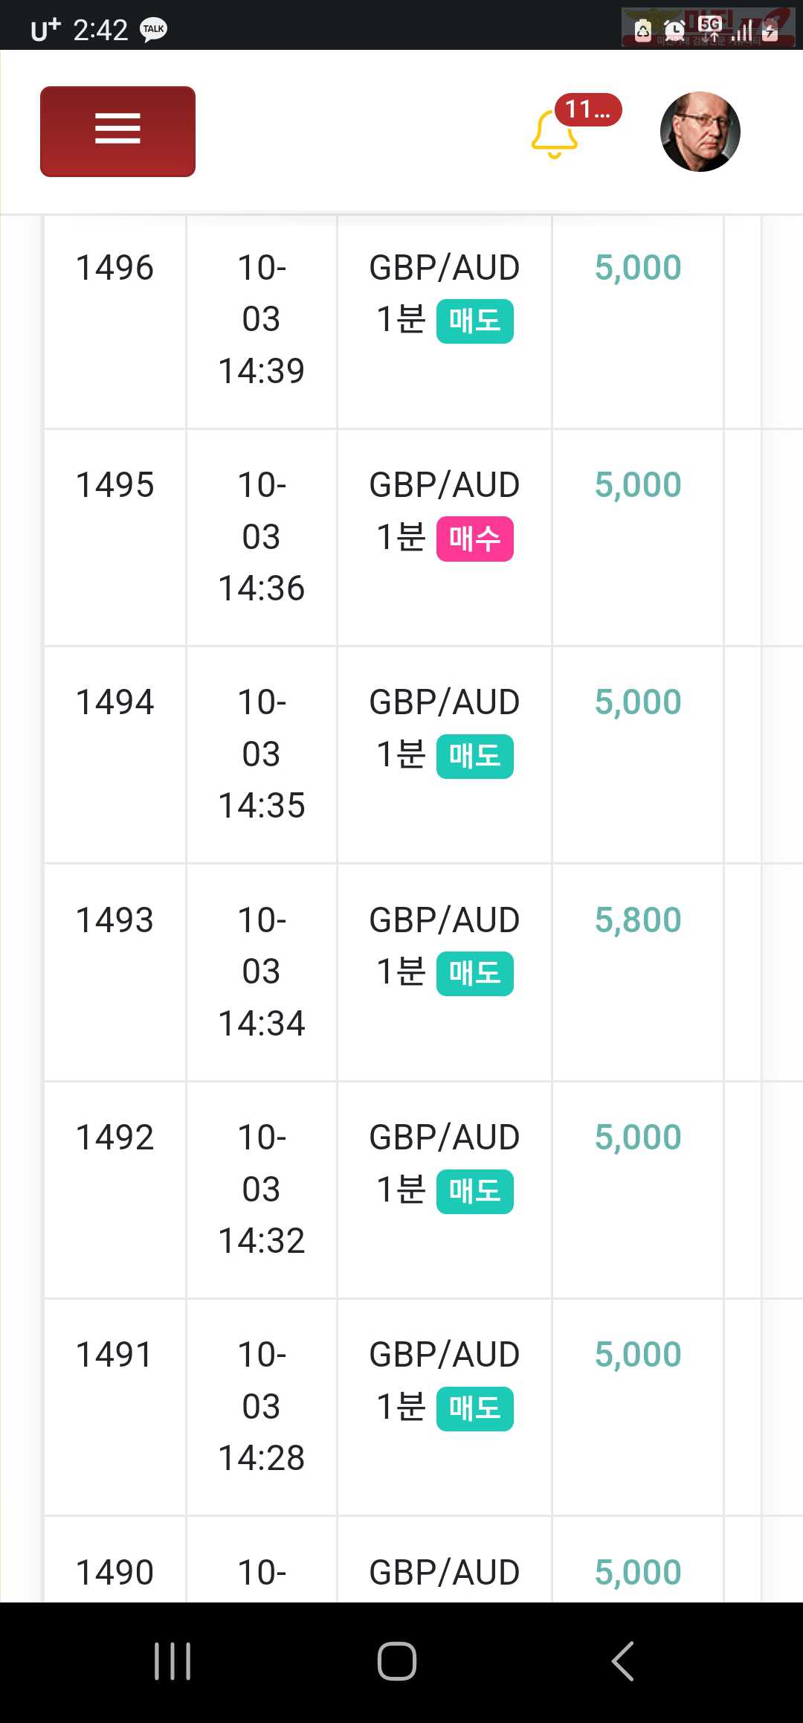The height and width of the screenshot is (1723, 803).
Task: Open notifications from the bell icon
Action: click(x=555, y=135)
